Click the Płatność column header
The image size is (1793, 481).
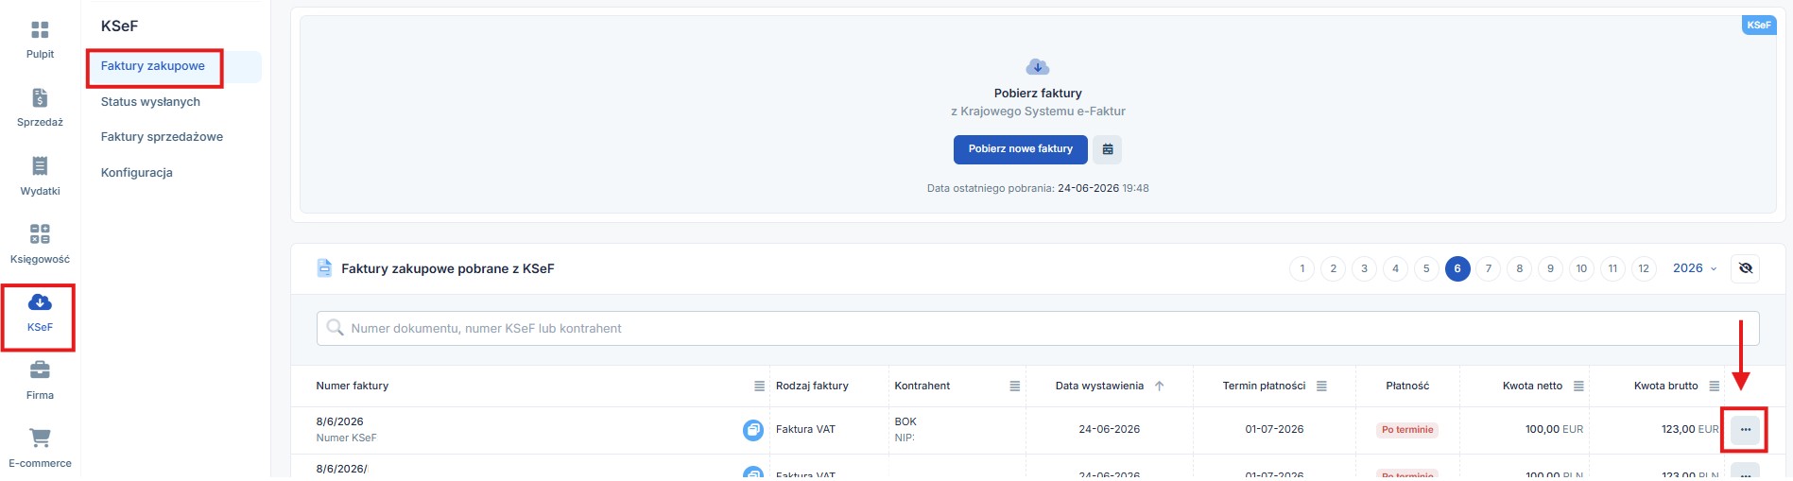click(1407, 387)
